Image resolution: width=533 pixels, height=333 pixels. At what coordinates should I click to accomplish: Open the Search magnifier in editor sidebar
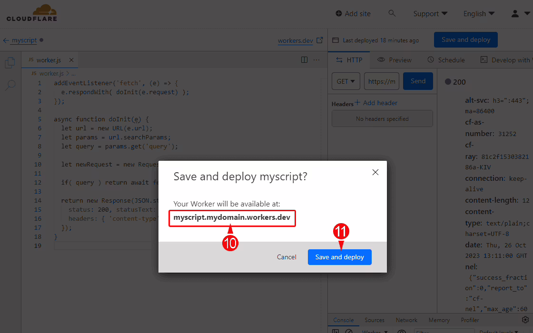coord(10,86)
